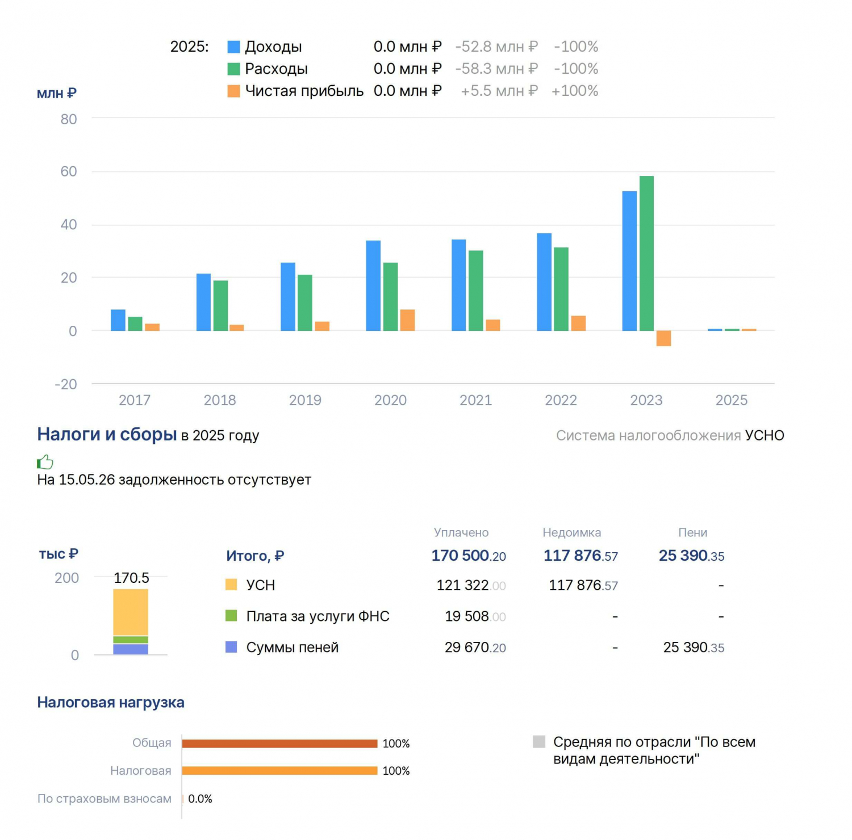Click the Чистая прибыль +100% change
Screen dimensions: 852x840
point(575,91)
